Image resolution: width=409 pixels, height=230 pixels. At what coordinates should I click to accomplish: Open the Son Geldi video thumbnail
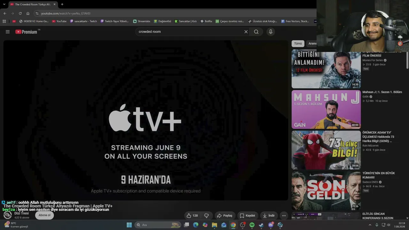326,190
